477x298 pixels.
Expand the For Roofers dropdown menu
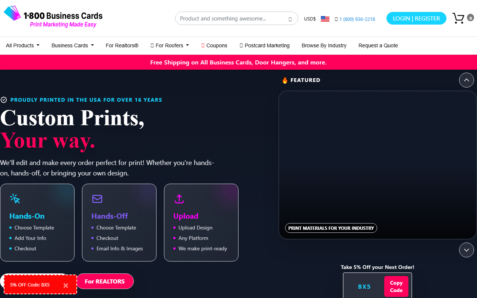tap(170, 45)
